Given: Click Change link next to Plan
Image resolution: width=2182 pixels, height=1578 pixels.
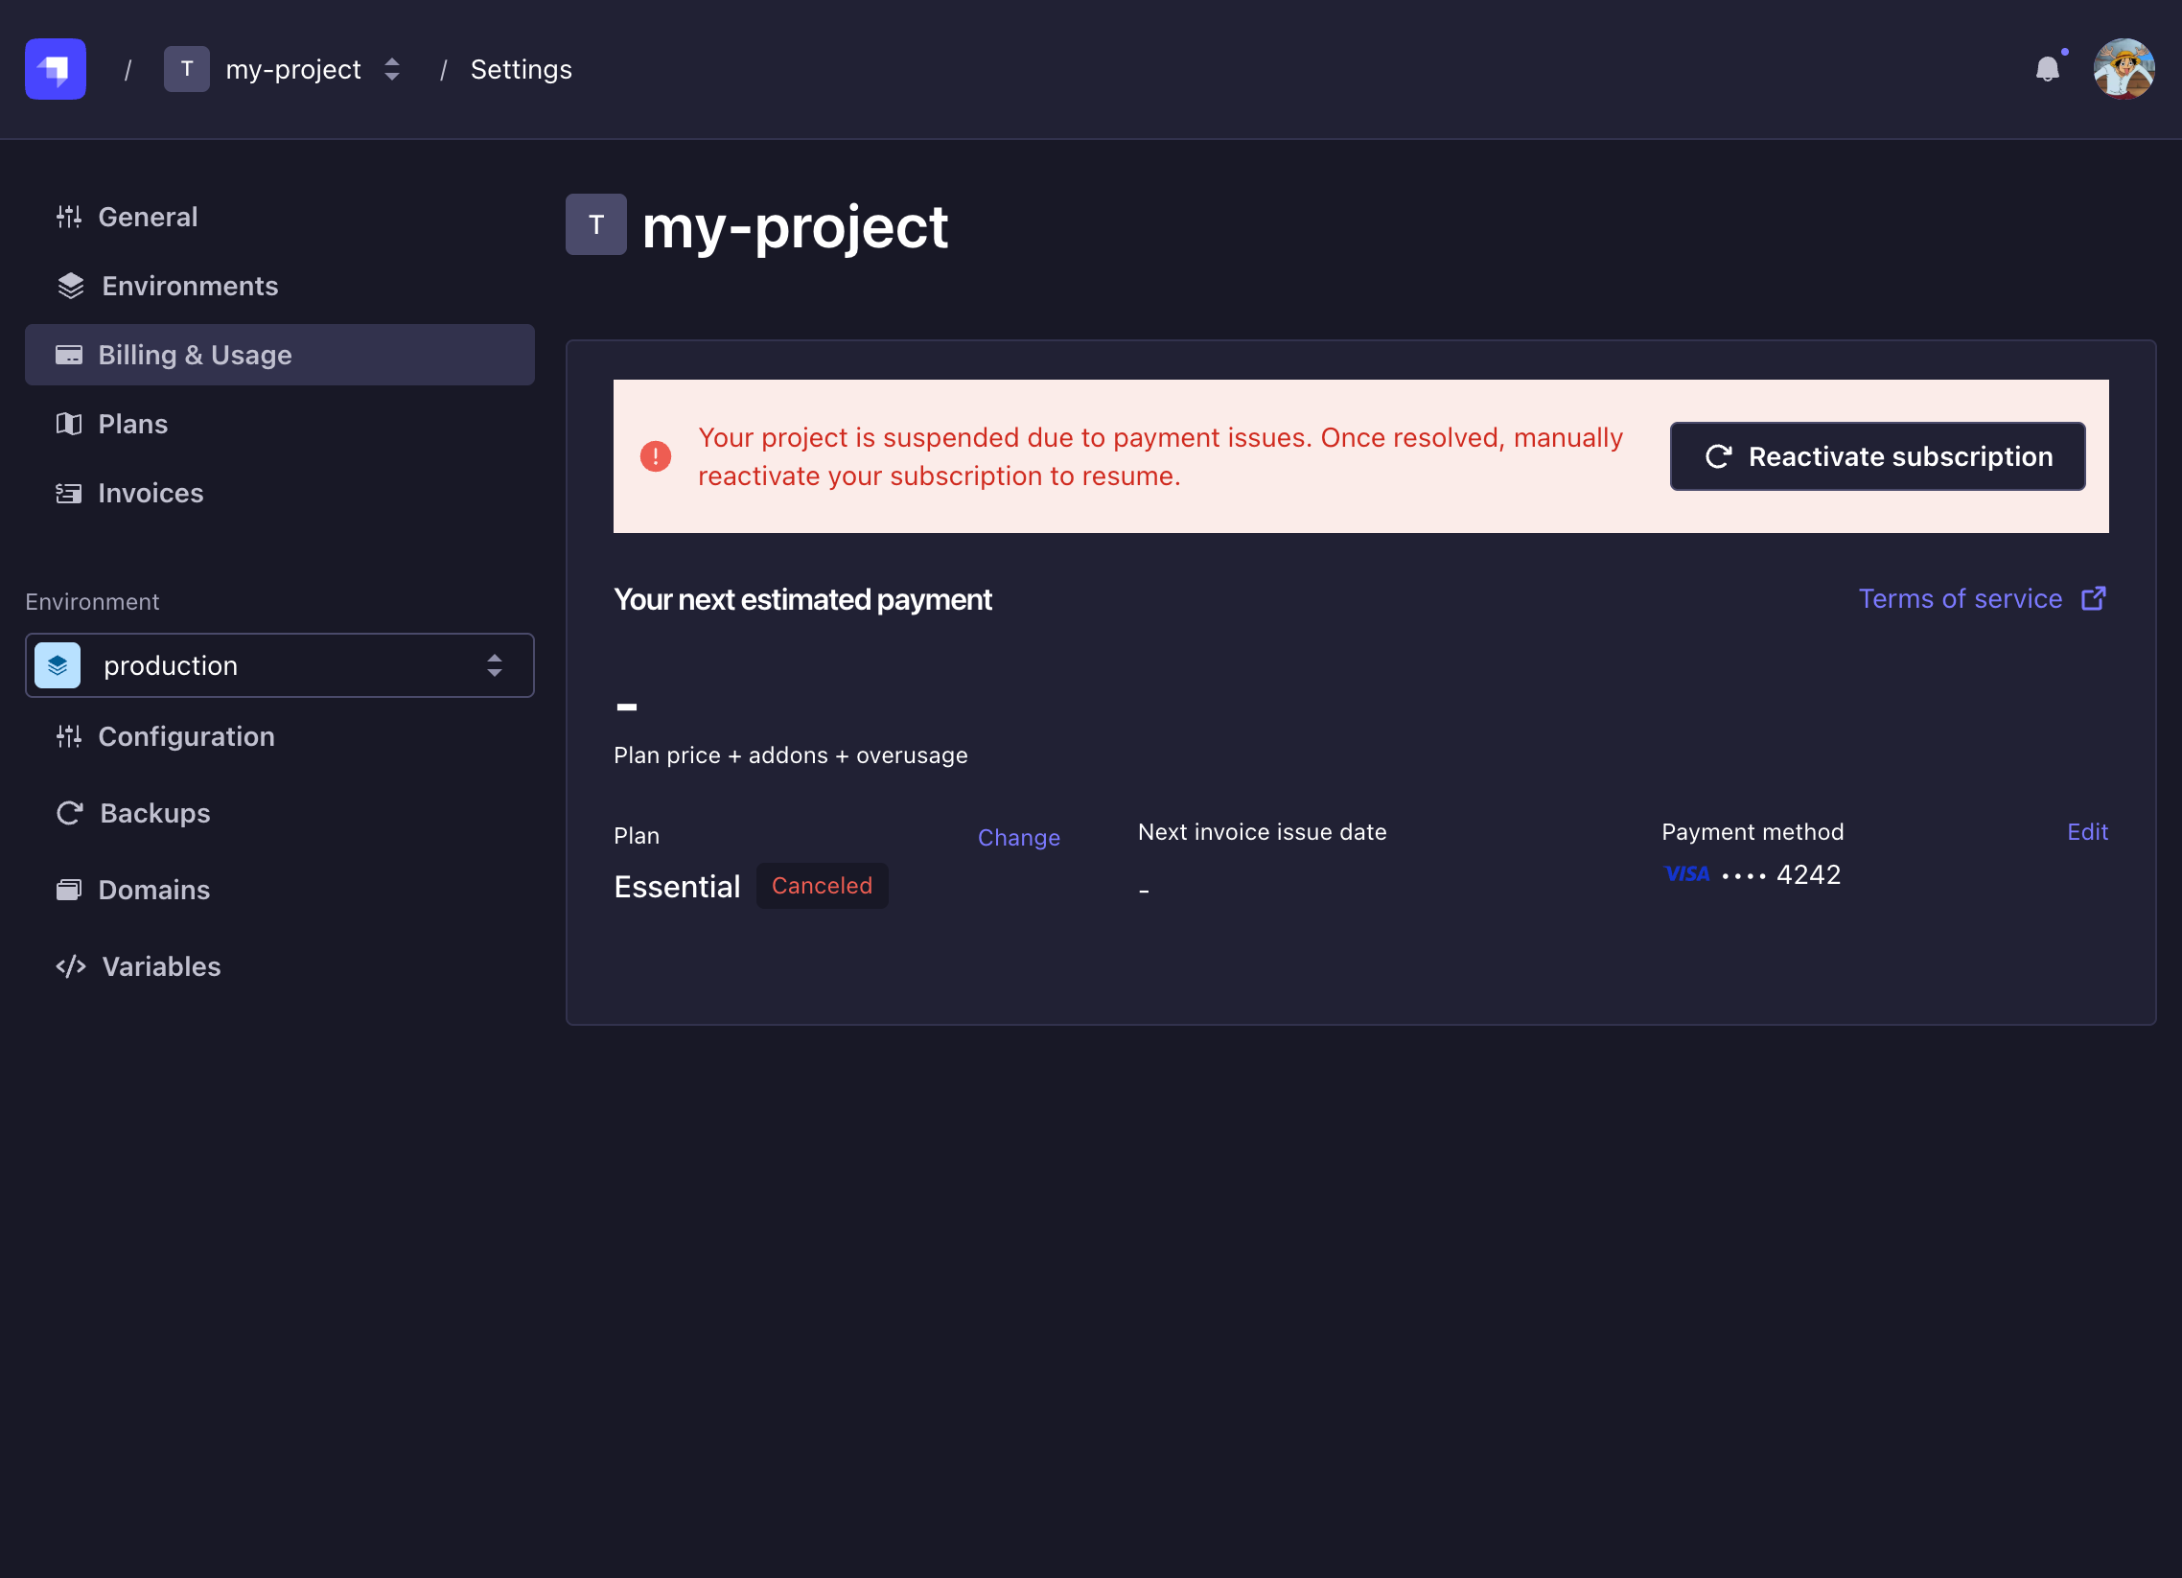Looking at the screenshot, I should pyautogui.click(x=1018, y=838).
